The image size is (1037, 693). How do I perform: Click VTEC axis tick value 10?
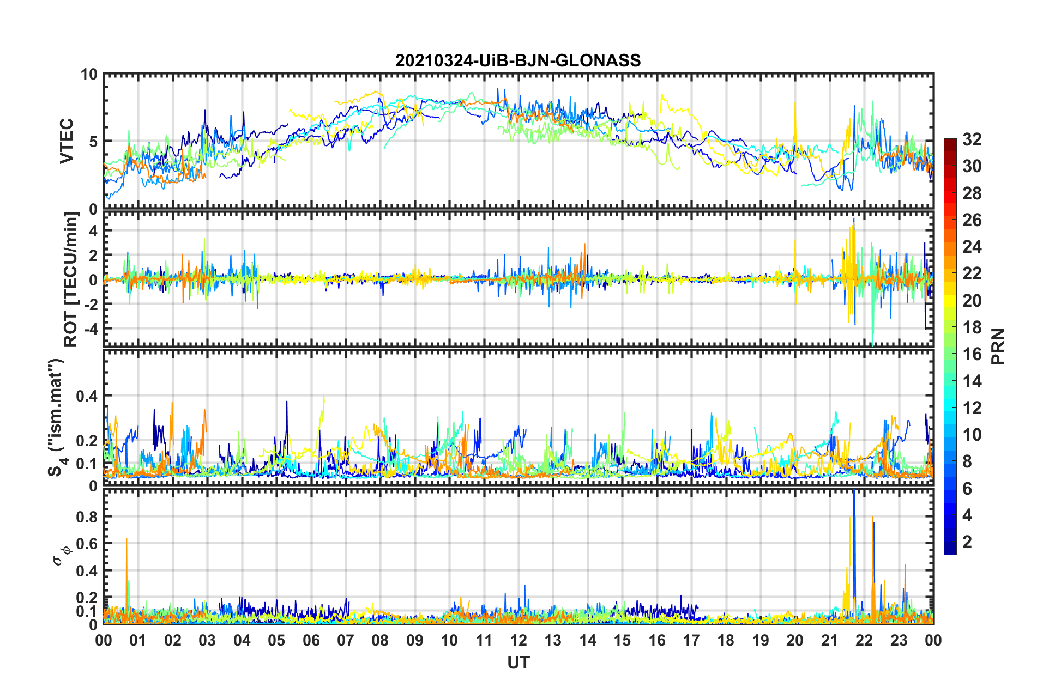[89, 74]
